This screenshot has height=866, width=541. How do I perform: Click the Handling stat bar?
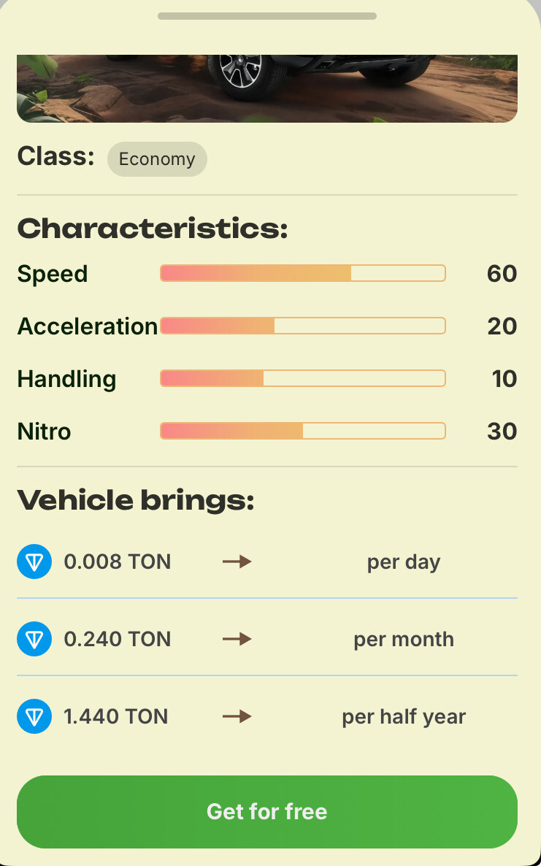click(302, 378)
